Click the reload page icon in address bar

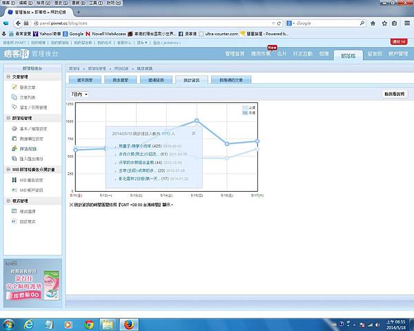(279, 23)
